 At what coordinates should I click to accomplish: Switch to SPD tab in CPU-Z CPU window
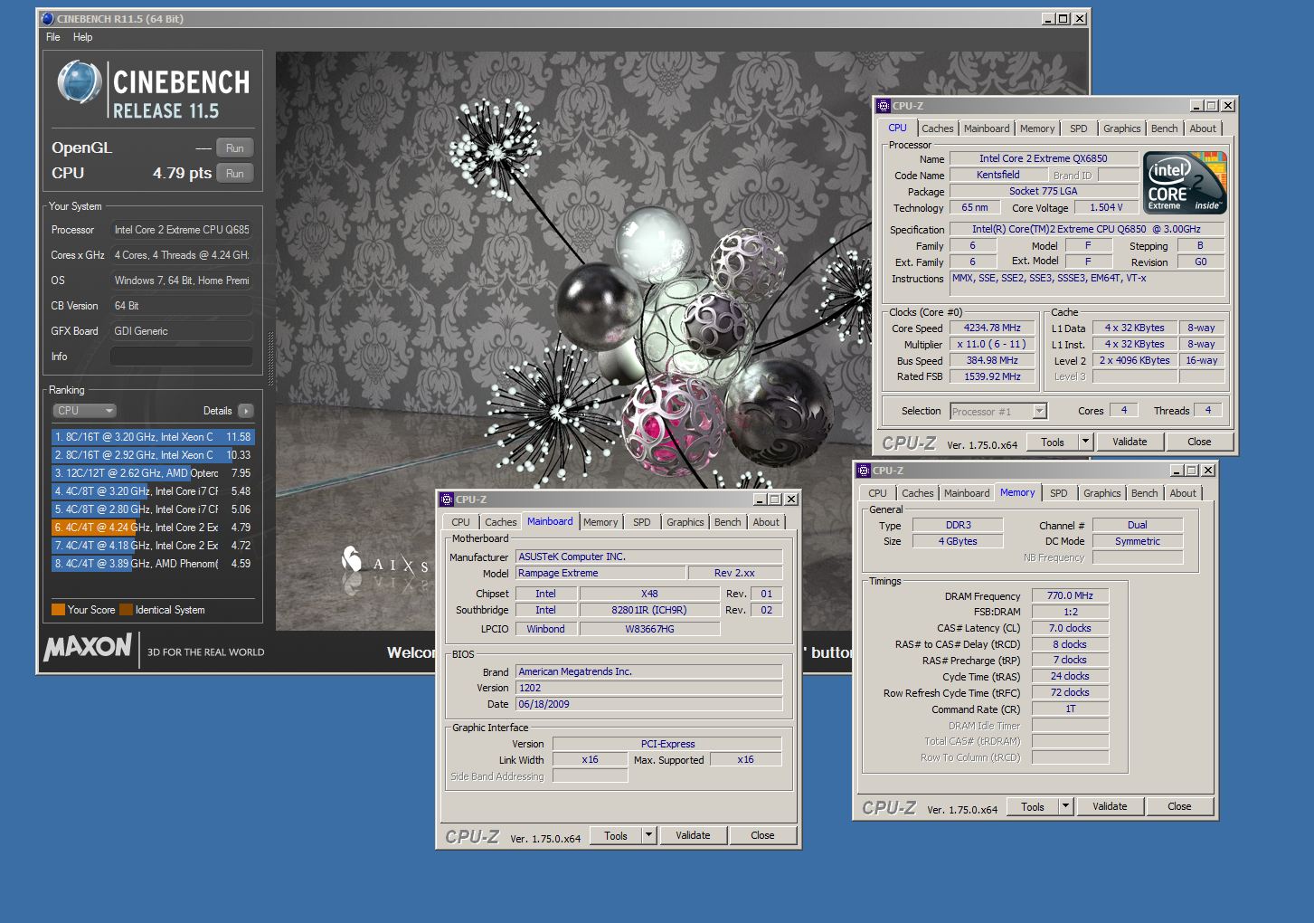(1078, 128)
